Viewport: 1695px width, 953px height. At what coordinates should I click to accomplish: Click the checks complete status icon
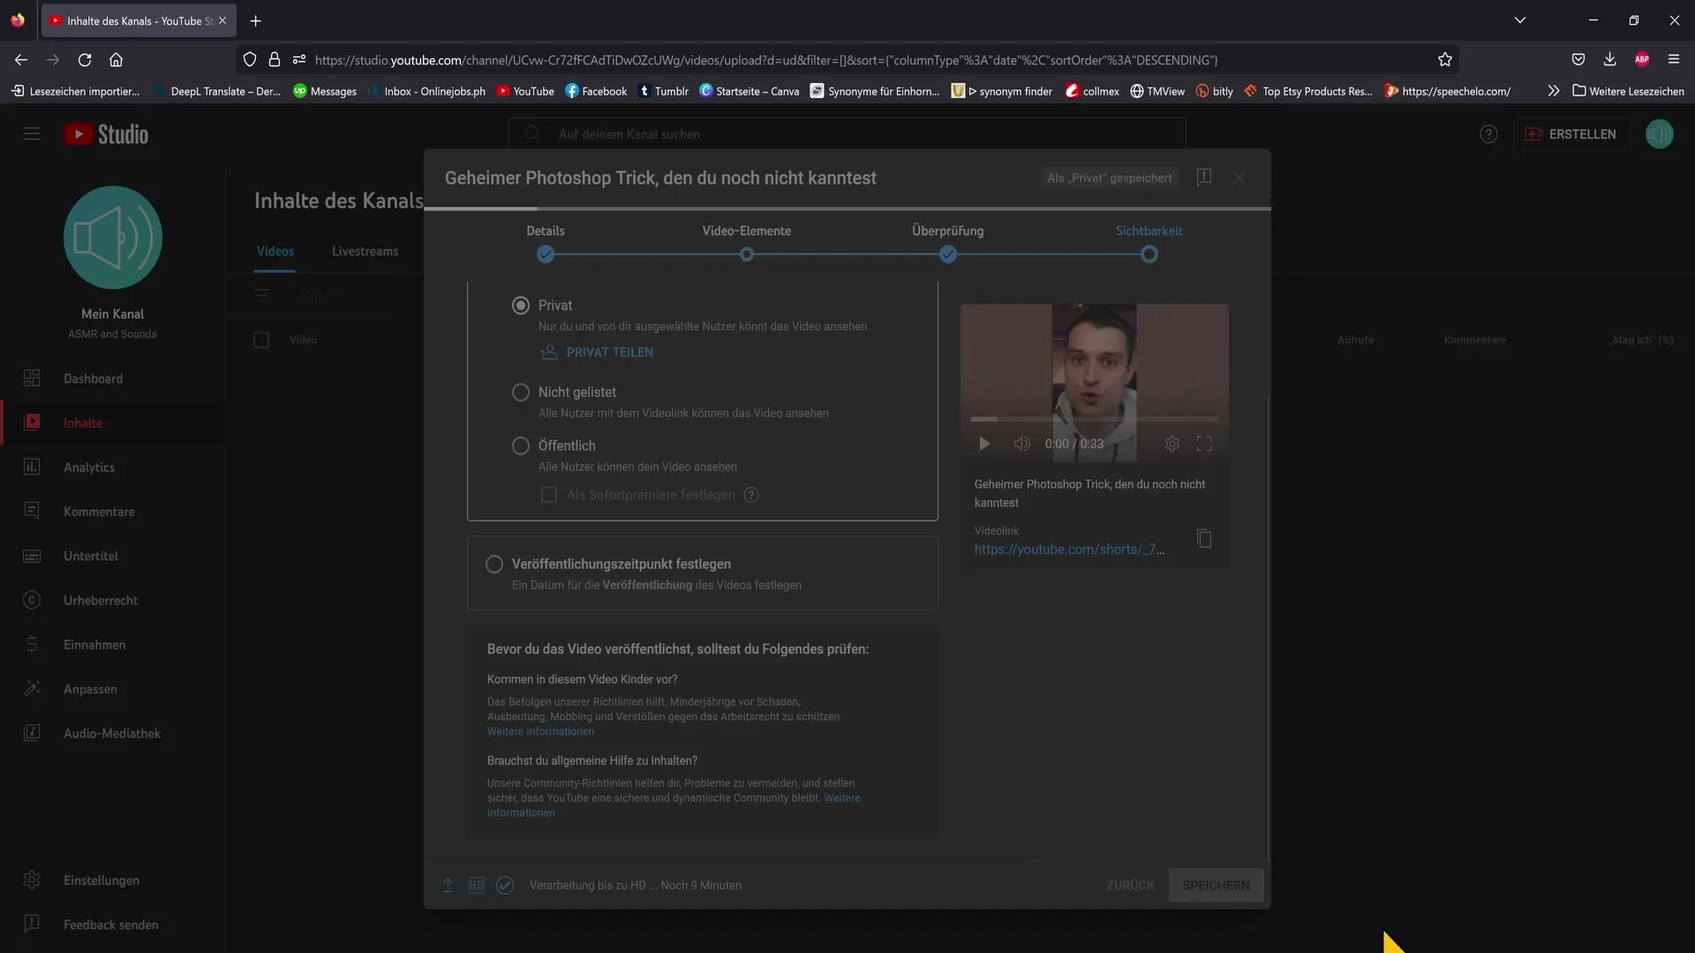(x=505, y=885)
